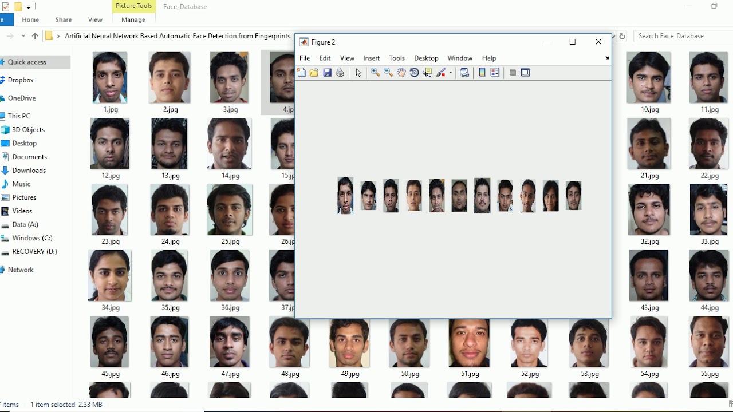Open Network in navigation pane
The height and width of the screenshot is (412, 733).
tap(21, 270)
